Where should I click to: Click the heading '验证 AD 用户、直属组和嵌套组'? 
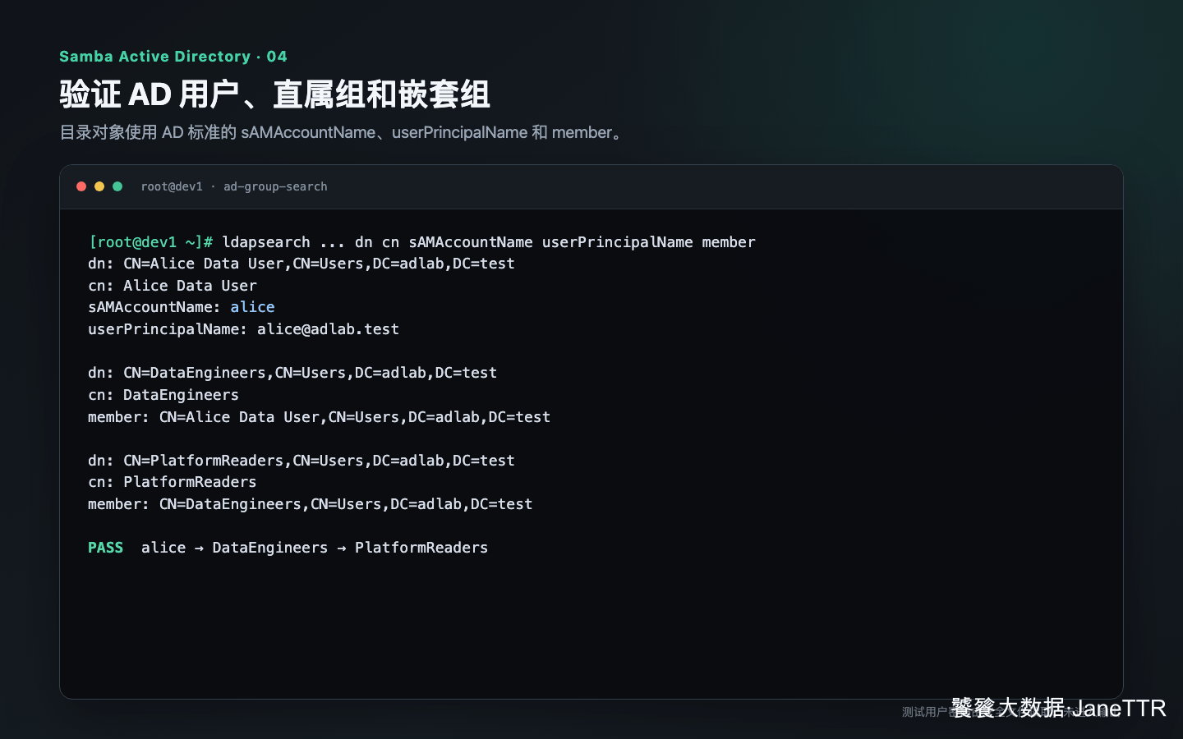(274, 94)
